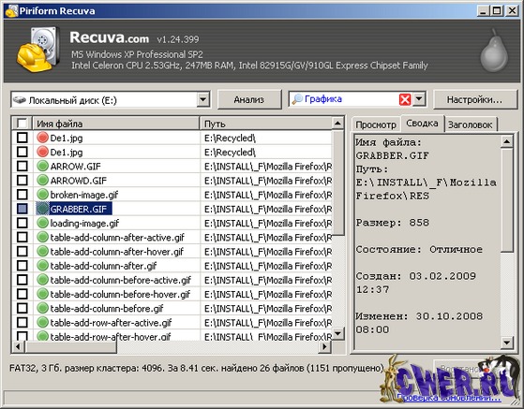Screen dimensions: 524x409
Task: Click summary panel scroll down arrow
Action: (x=507, y=342)
